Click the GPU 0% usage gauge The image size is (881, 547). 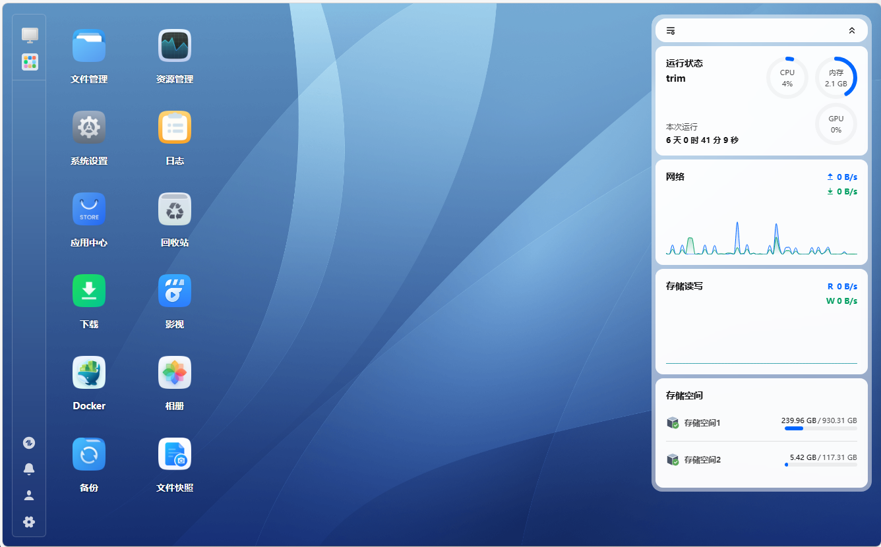click(836, 124)
